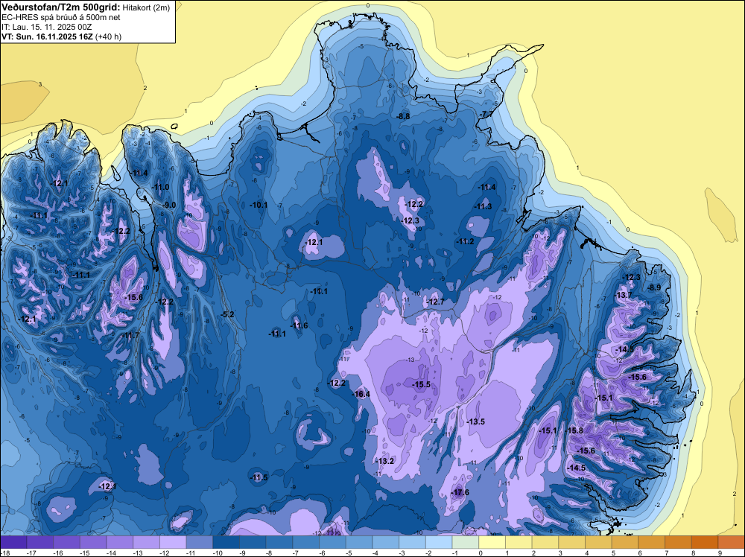Click the '-11.6' temperature label
Viewport: 745px width, 557px height.
[x=299, y=325]
